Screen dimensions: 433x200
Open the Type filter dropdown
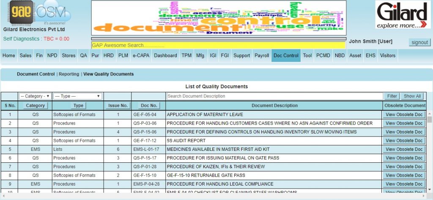point(78,96)
